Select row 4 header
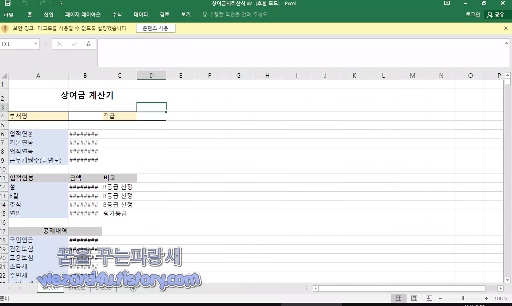 pyautogui.click(x=4, y=116)
